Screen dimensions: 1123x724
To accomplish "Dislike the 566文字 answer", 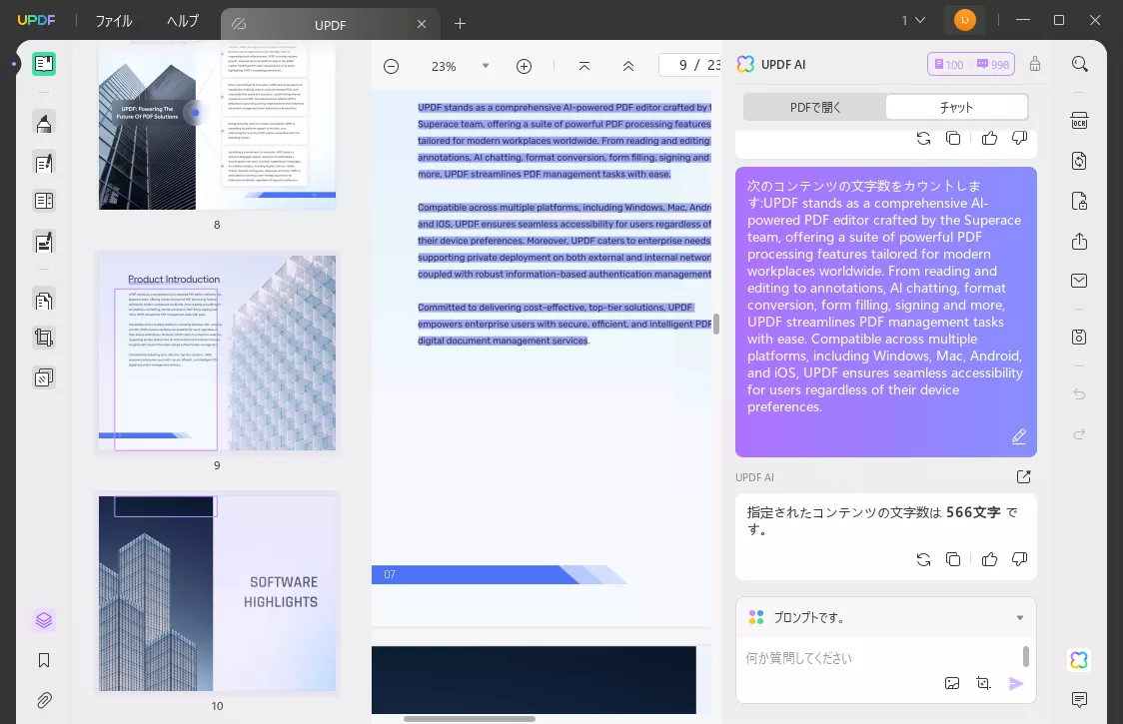I will point(1019,559).
